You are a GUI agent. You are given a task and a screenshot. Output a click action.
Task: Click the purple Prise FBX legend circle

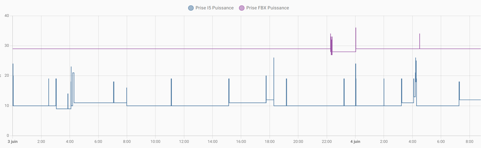tap(242, 8)
